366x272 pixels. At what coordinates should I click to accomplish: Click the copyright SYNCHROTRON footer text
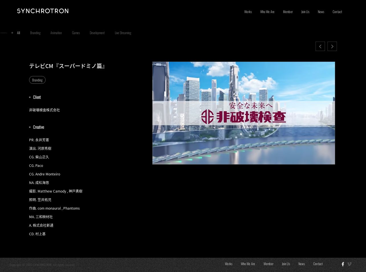click(42, 265)
